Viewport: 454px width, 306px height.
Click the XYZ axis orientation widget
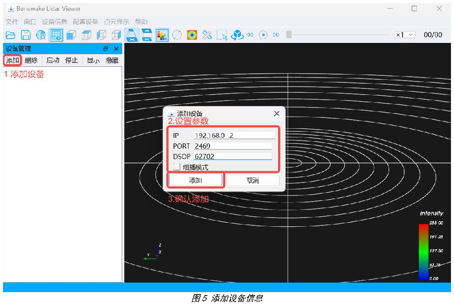[153, 252]
